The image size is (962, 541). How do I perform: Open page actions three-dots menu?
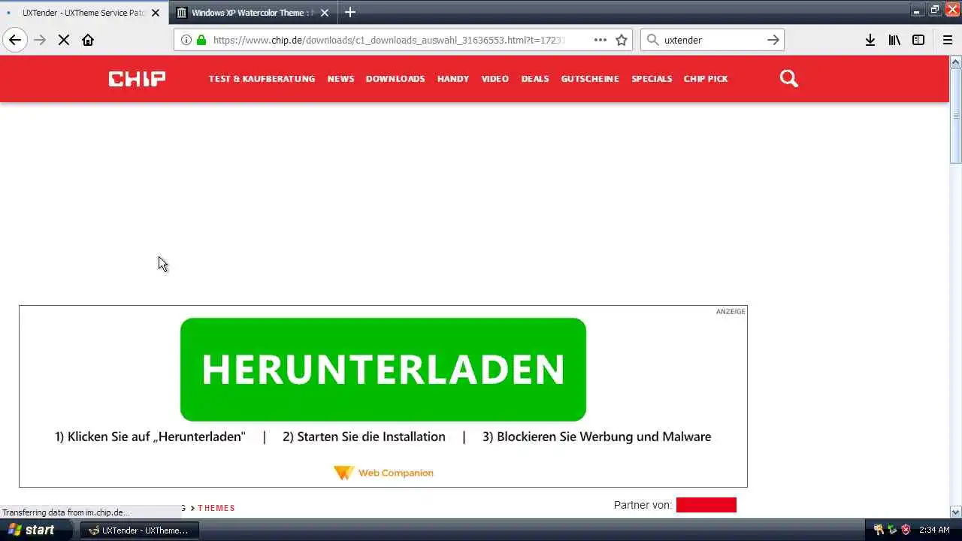[x=600, y=40]
